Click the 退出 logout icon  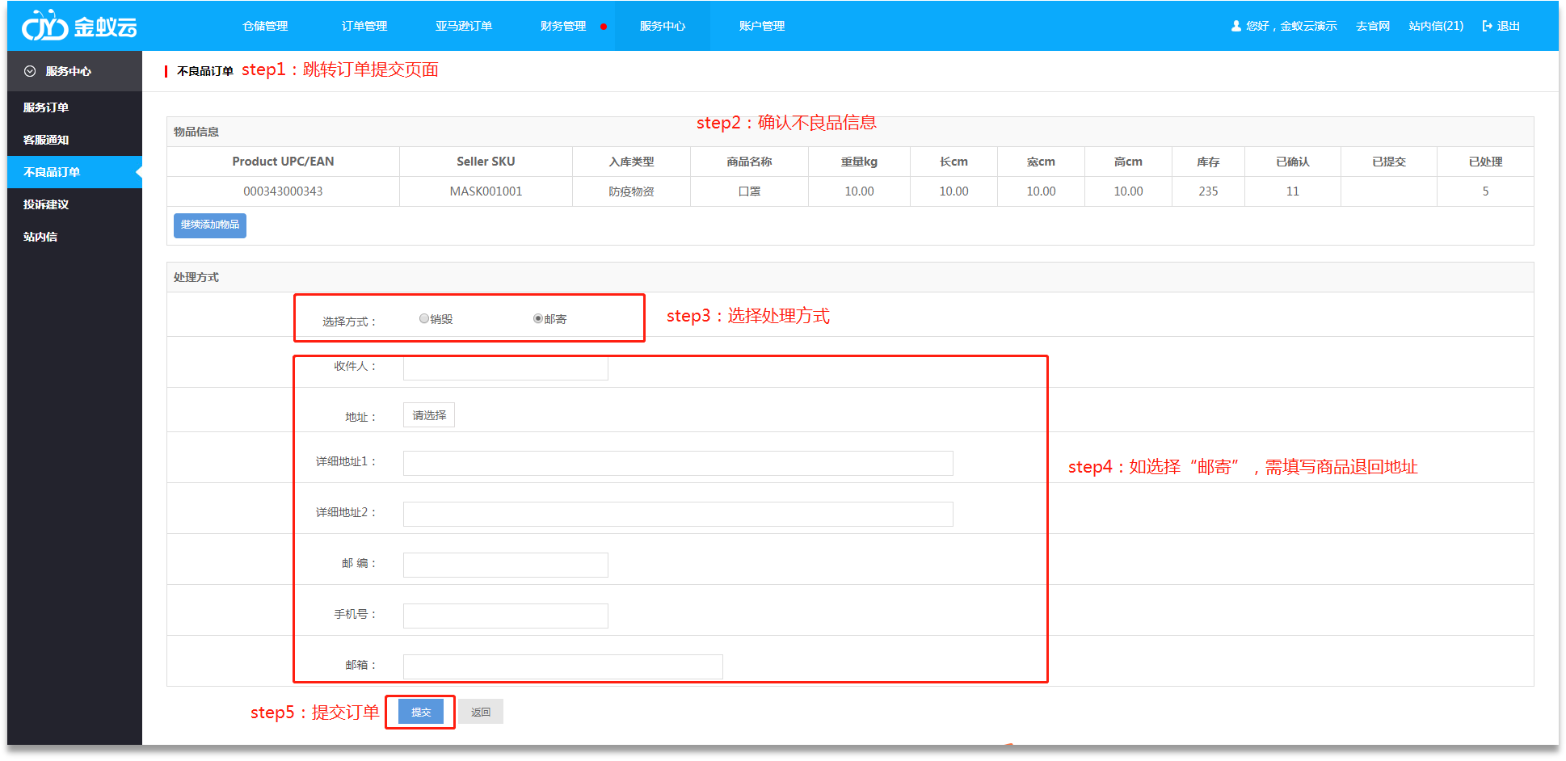click(x=1487, y=26)
